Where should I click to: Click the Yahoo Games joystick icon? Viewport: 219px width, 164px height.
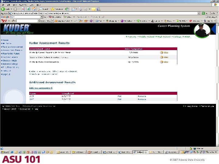(153, 21)
